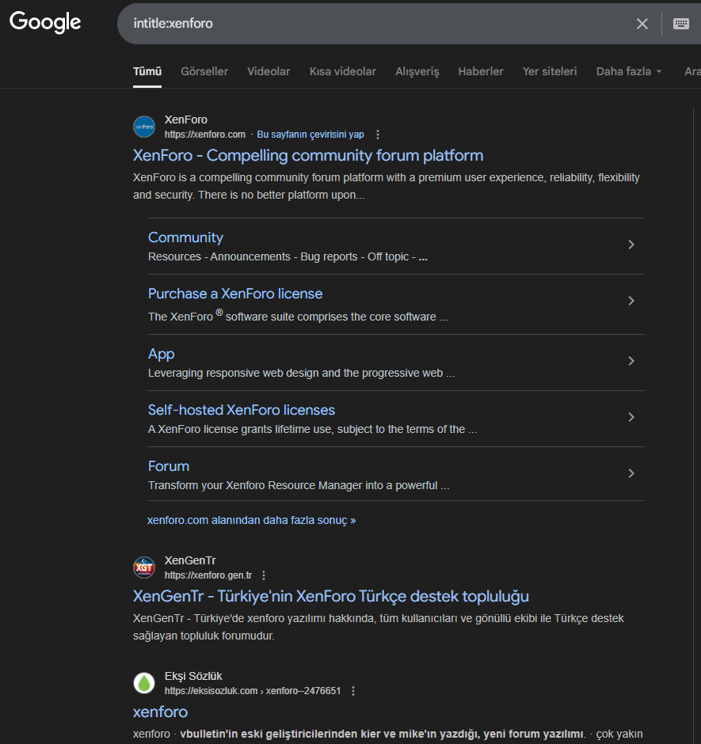
Task: Open the Daha fazla dropdown
Action: (x=629, y=72)
